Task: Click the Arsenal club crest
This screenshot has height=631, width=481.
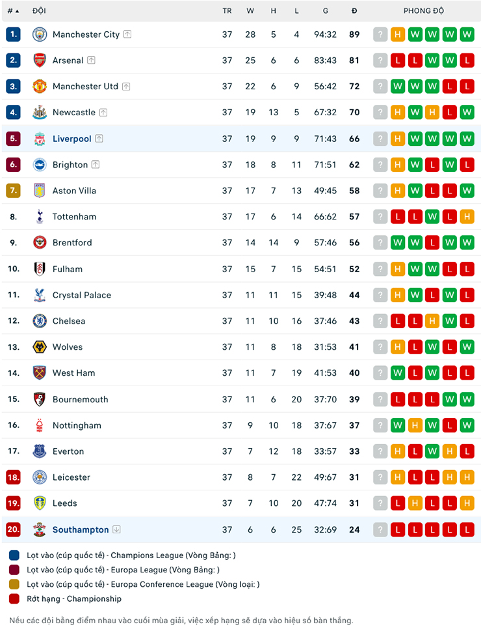Action: (x=40, y=61)
